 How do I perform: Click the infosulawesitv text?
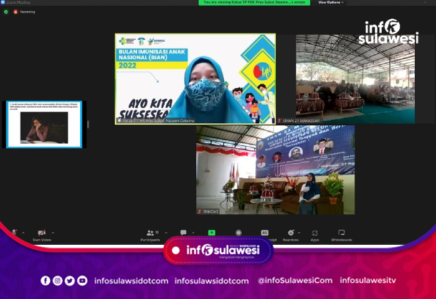tap(368, 280)
